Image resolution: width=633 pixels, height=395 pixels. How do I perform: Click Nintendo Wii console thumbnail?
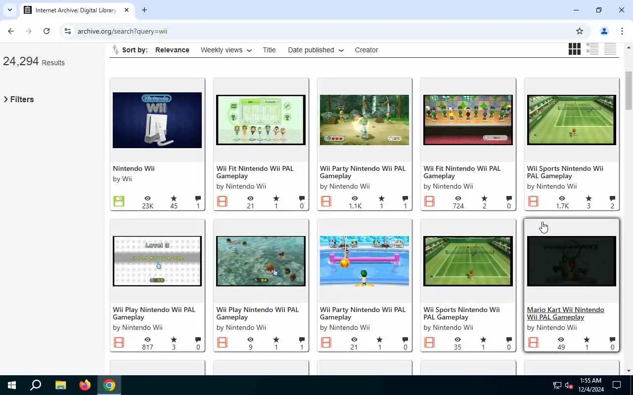tap(157, 120)
